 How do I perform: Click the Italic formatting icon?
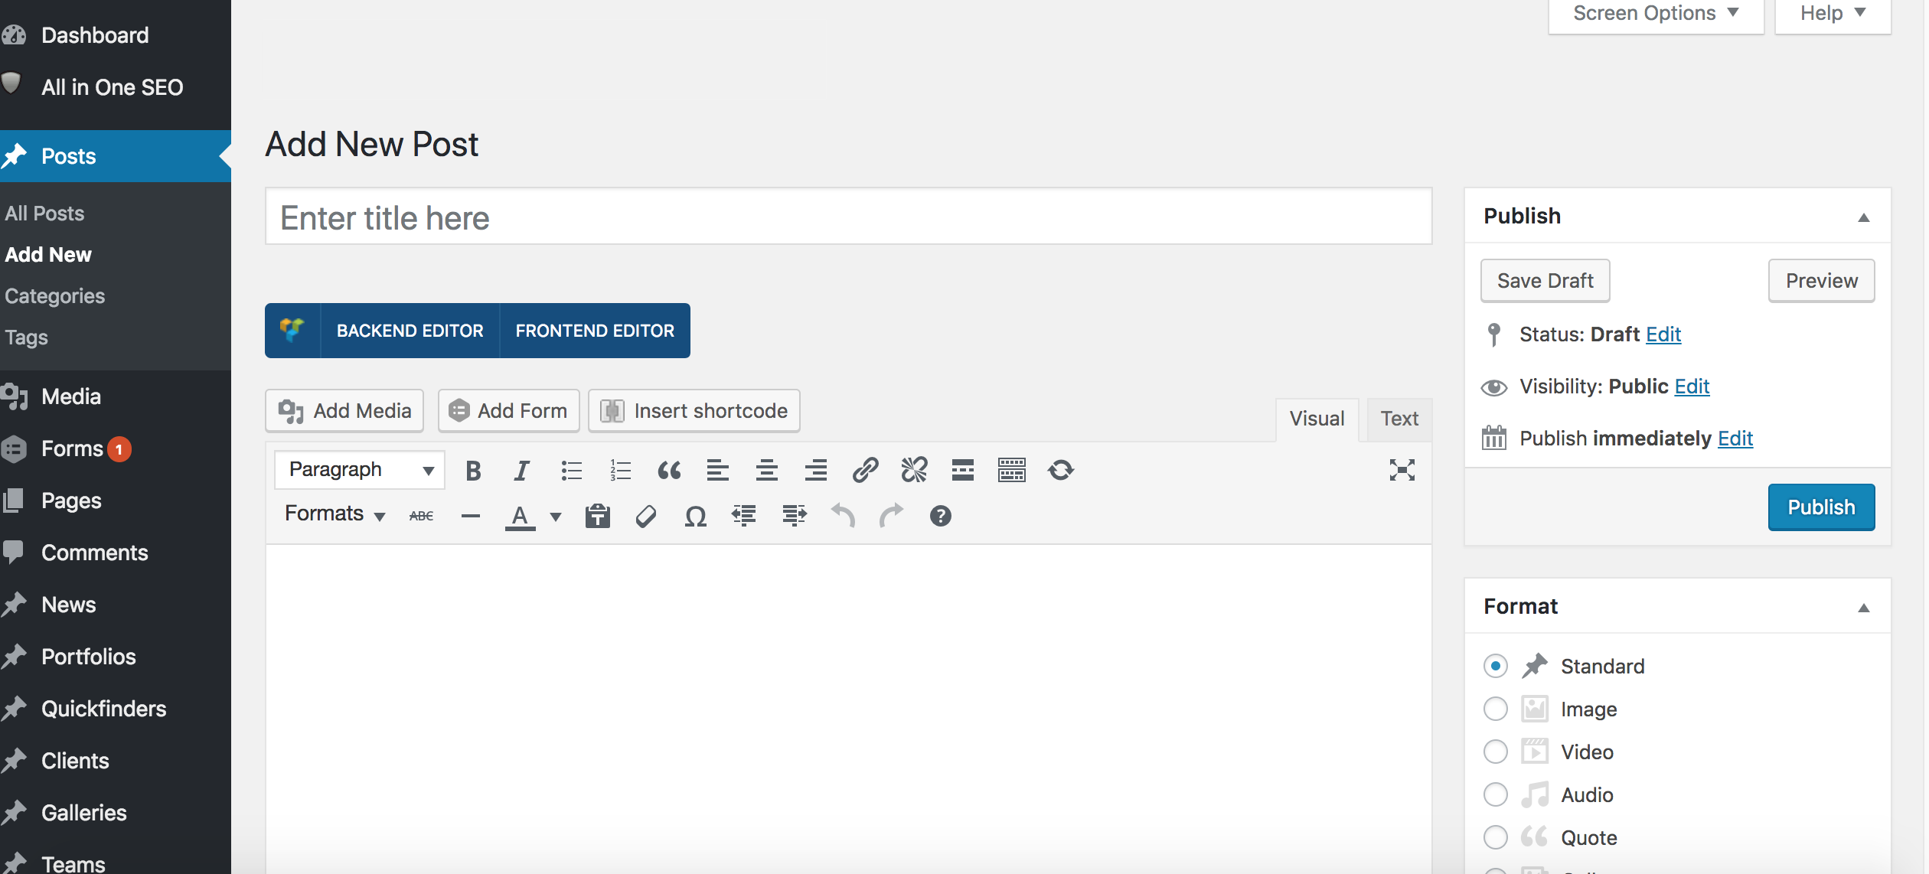point(521,468)
